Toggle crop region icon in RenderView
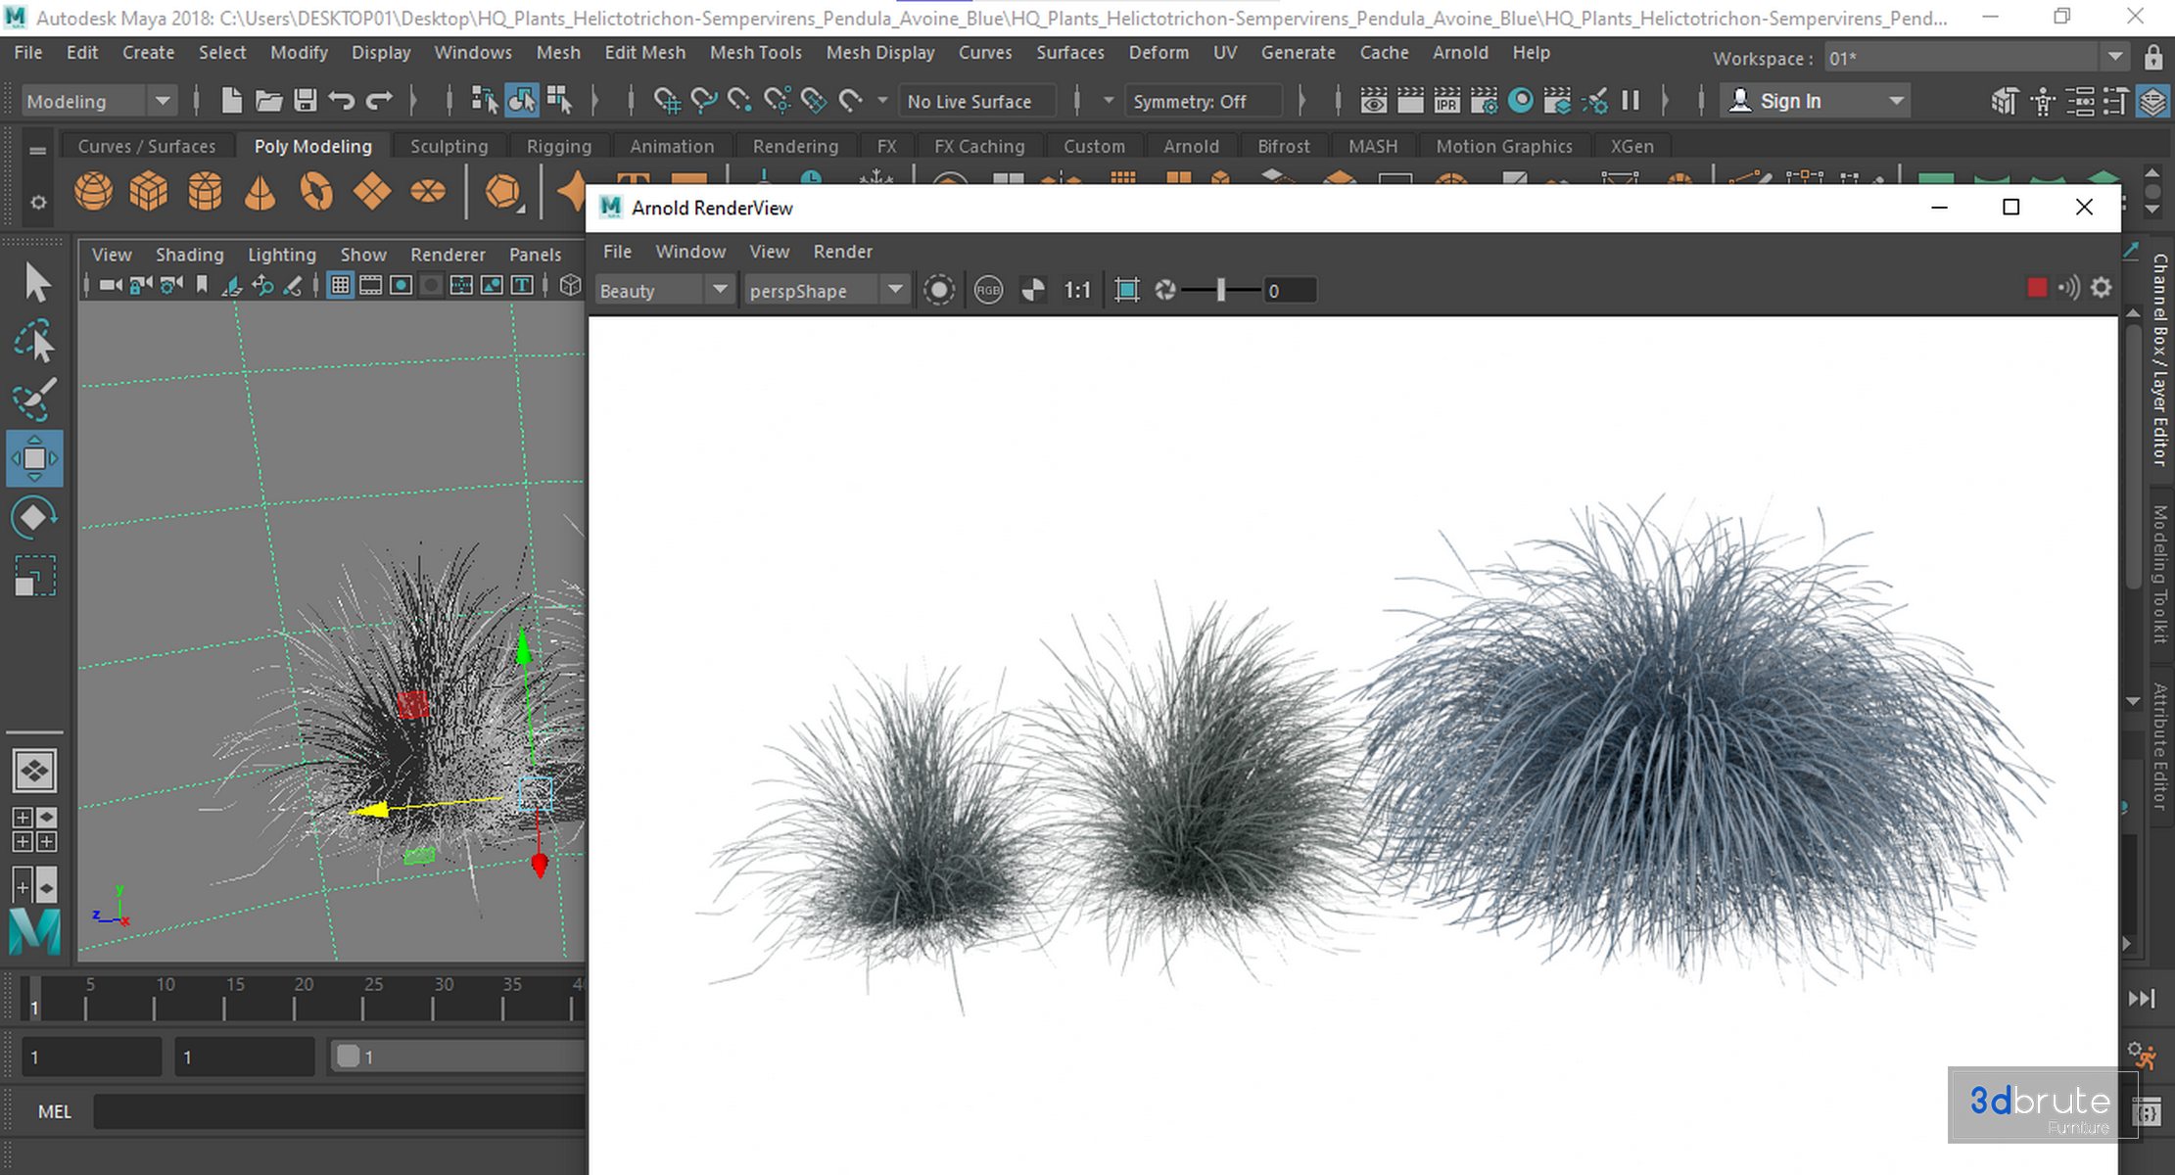2175x1175 pixels. tap(1127, 290)
